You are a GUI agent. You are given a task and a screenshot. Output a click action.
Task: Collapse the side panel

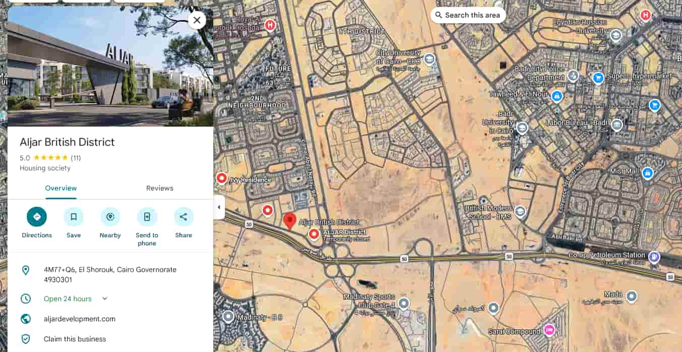[x=219, y=207]
